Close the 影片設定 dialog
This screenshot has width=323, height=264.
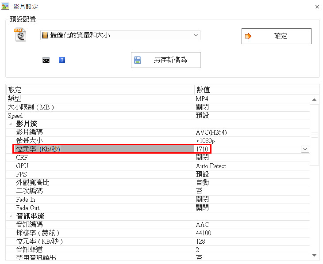click(317, 7)
